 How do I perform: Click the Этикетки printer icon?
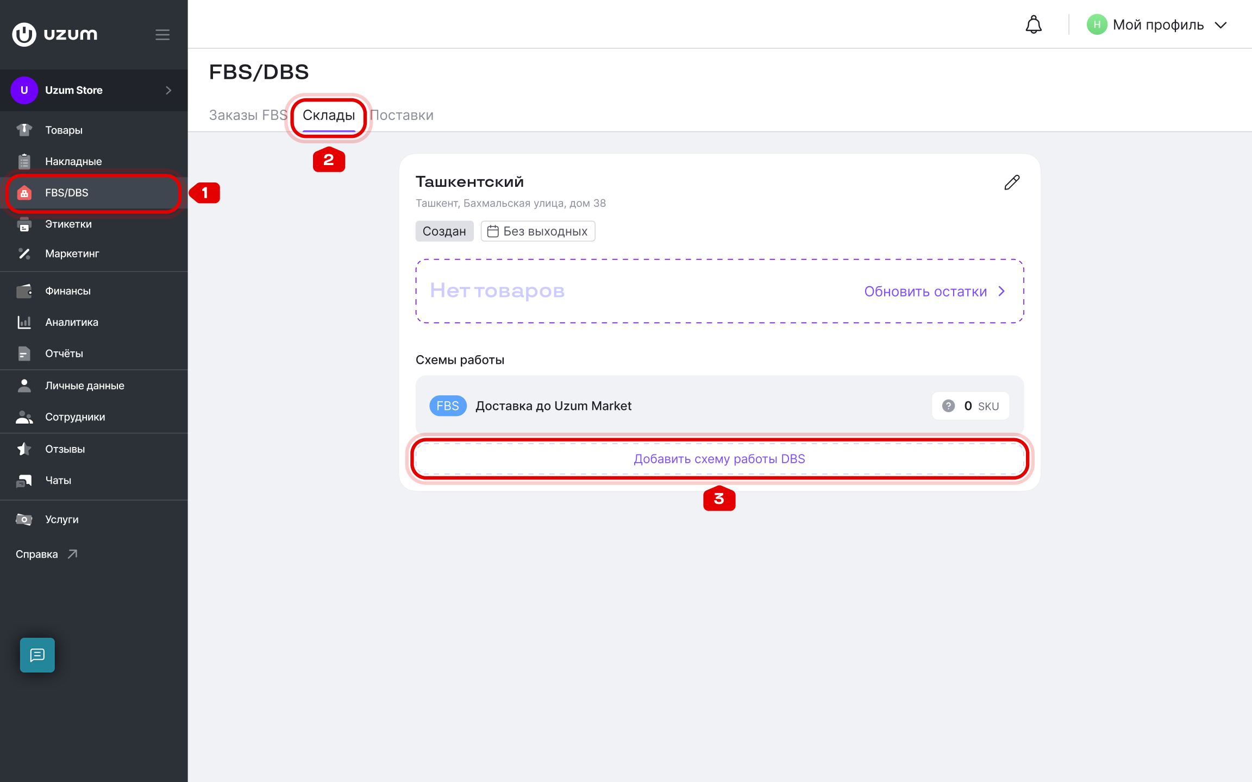24,224
